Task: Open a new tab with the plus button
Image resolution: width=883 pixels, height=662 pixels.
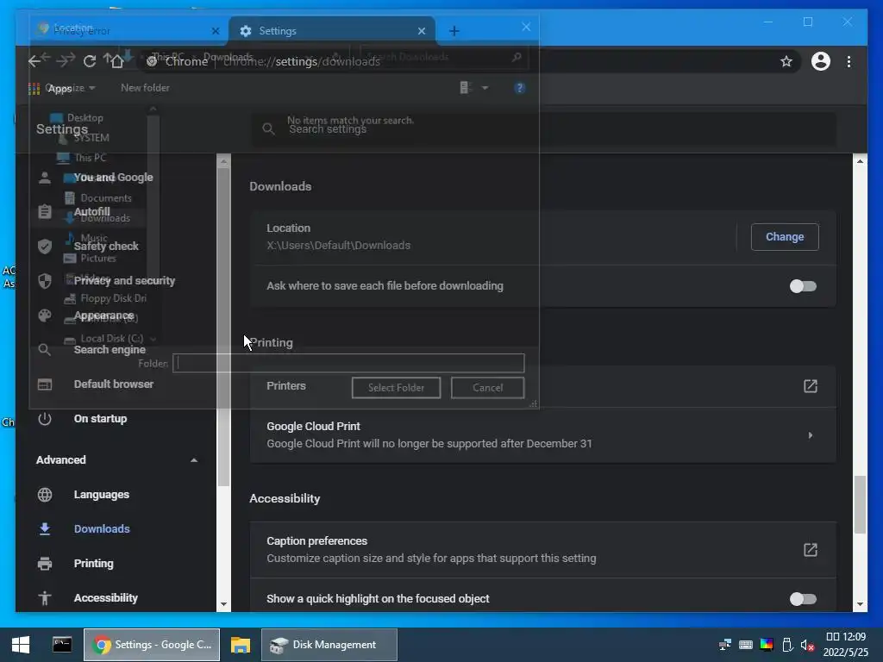Action: pos(454,31)
